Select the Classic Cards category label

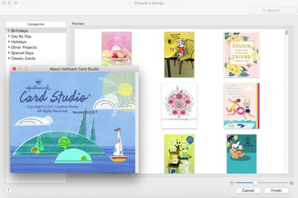(x=23, y=58)
